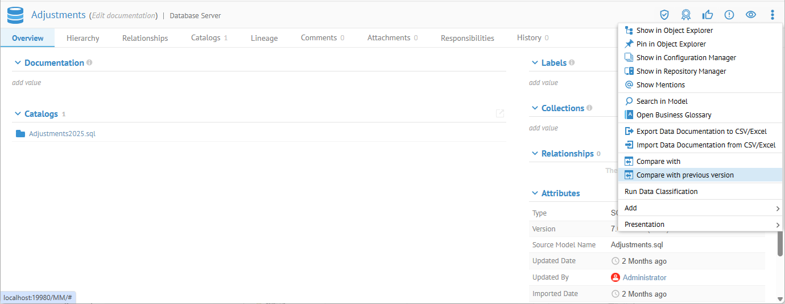Screen dimensions: 785x304
Task: Collapse the Documentation section
Action: (x=18, y=63)
